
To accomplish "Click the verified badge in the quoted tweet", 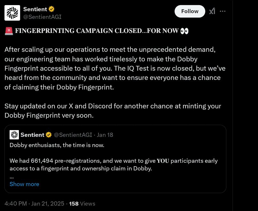I will [x=49, y=135].
